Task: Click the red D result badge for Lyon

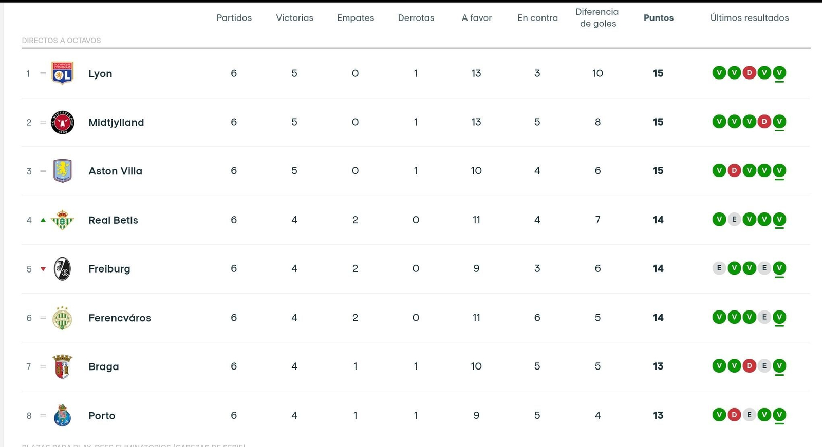Action: 750,73
